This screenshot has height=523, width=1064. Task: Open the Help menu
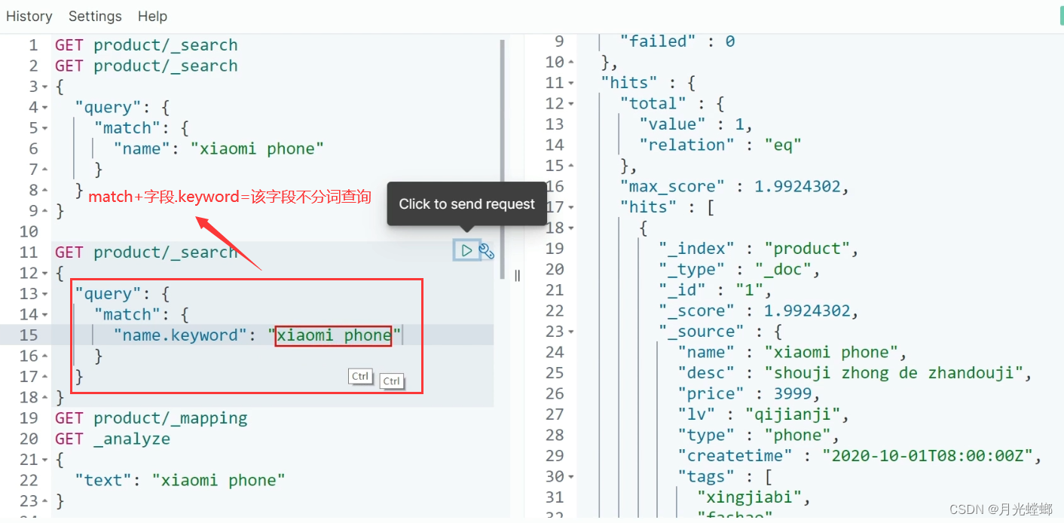pos(152,16)
